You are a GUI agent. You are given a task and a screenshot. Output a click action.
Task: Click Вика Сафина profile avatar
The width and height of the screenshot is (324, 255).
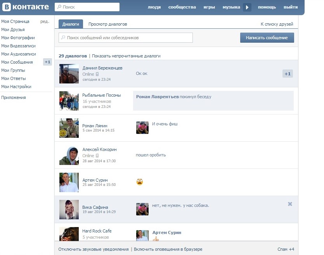[x=69, y=210]
